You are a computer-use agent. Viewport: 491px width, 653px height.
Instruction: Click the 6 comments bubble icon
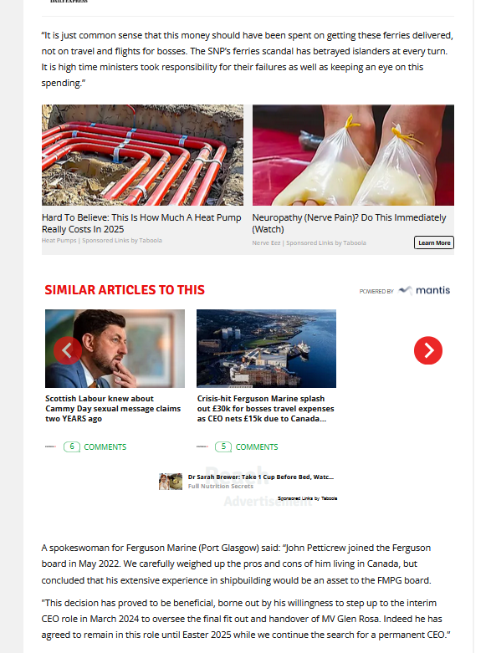pos(72,446)
